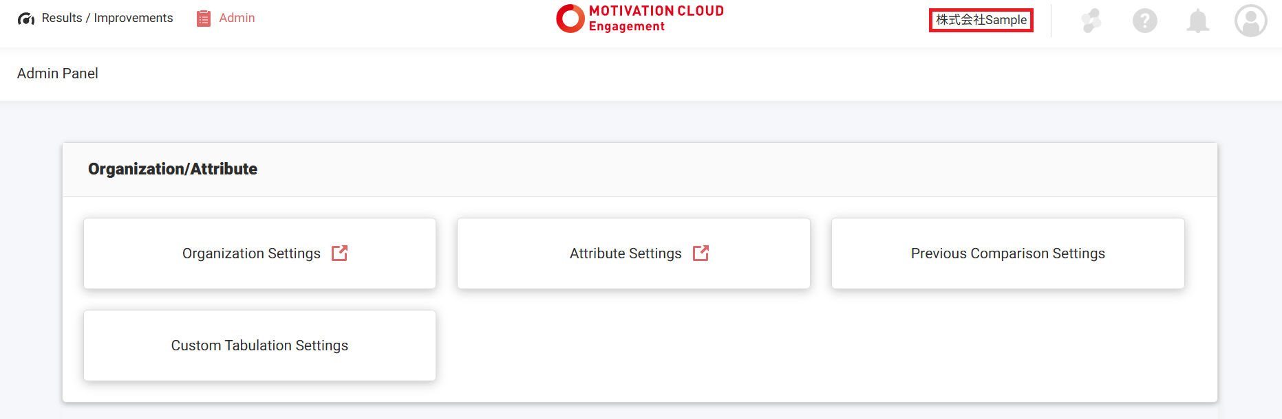Click the gray overlapping-circles icon in header

click(x=1091, y=21)
